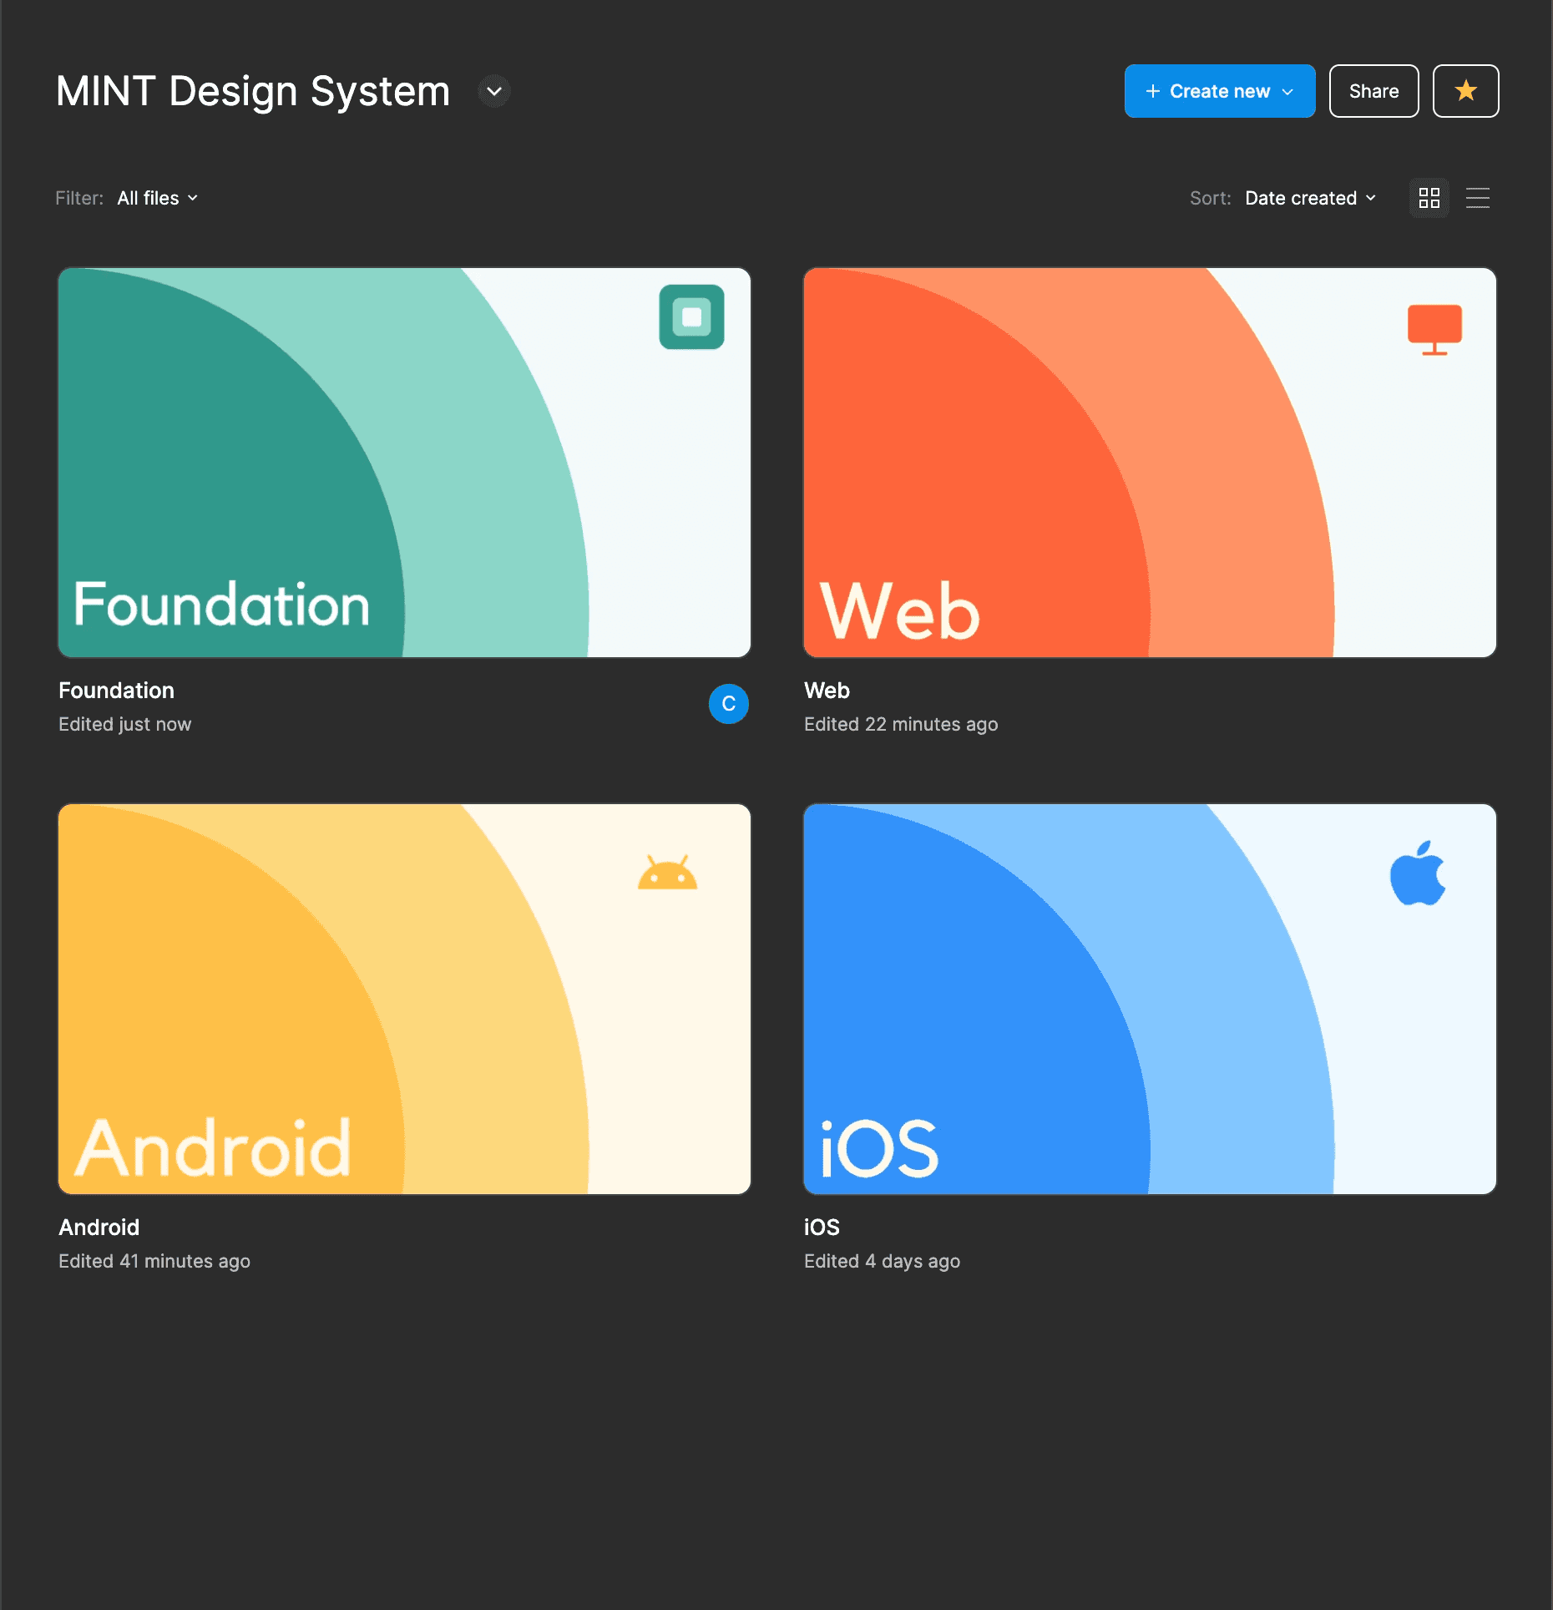Switch to grid view layout
1553x1610 pixels.
pos(1429,198)
